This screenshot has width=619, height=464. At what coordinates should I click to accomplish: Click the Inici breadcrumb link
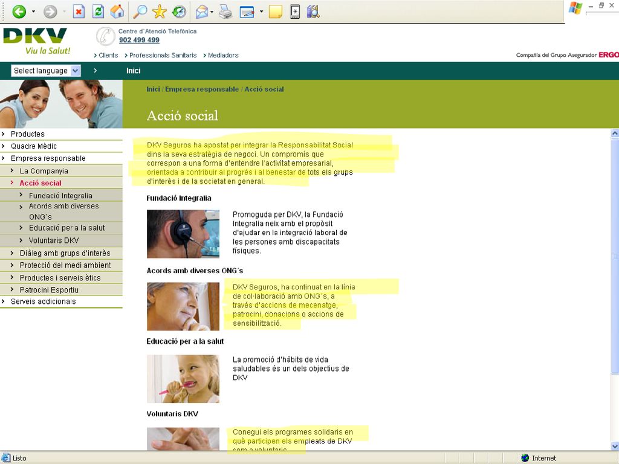coord(153,89)
